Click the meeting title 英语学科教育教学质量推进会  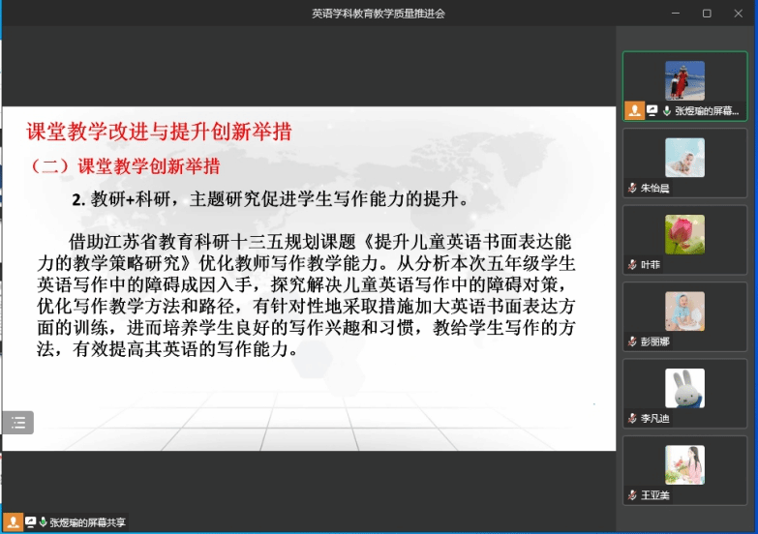(x=379, y=14)
